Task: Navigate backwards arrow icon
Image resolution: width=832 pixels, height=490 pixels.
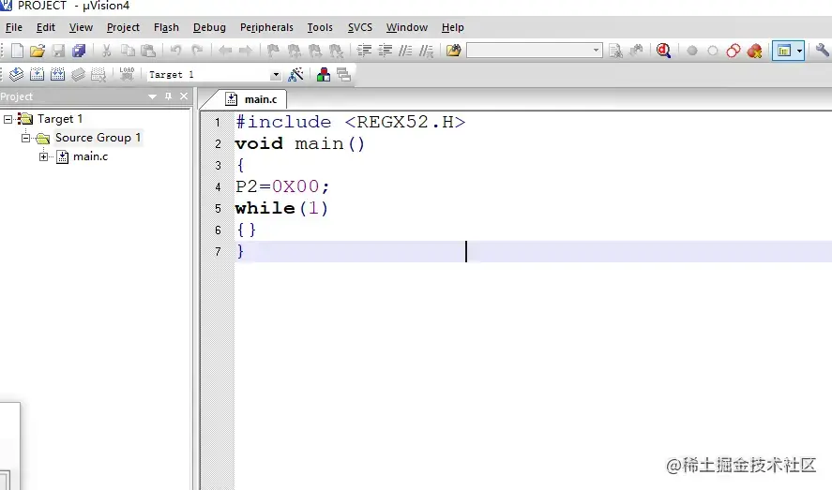Action: pos(225,51)
